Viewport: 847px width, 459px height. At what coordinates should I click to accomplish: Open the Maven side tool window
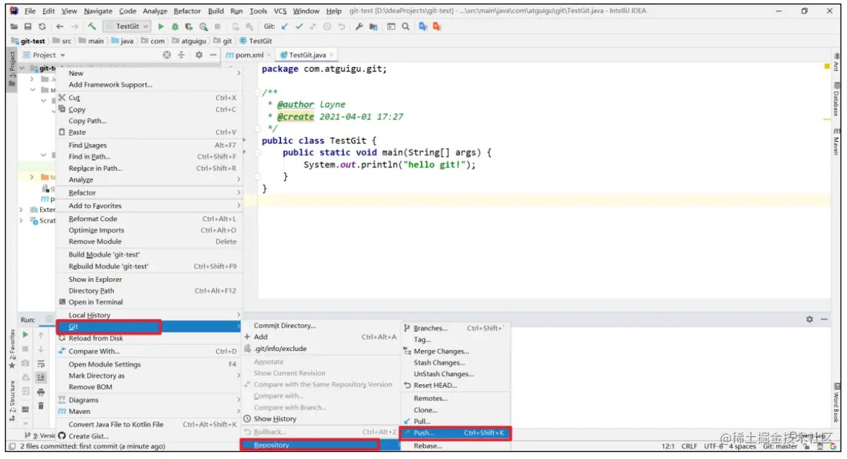836,141
